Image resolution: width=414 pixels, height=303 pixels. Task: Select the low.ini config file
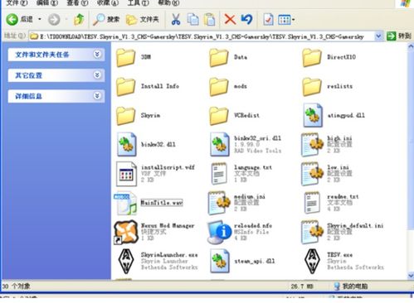327,174
